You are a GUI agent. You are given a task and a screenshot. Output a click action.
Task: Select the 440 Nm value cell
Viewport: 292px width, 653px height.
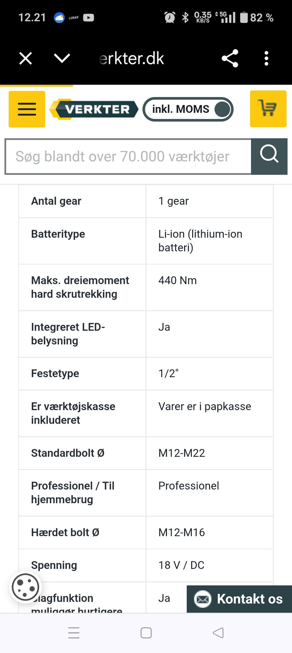[210, 287]
